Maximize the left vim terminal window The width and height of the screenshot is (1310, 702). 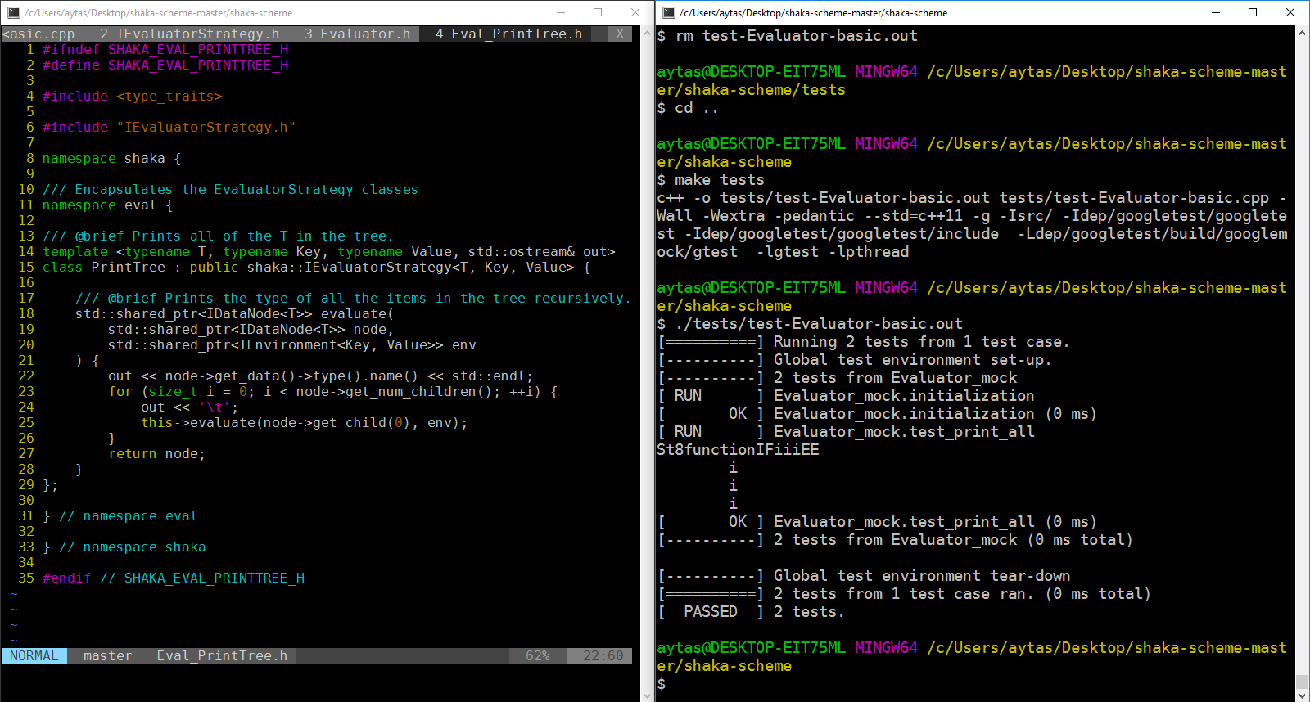click(x=598, y=12)
